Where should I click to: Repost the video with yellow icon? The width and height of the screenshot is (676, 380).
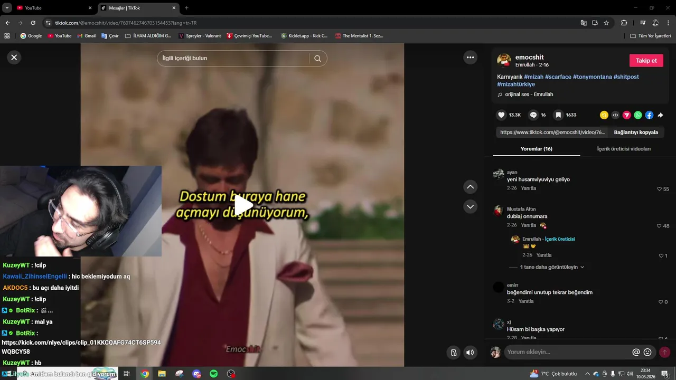point(604,115)
